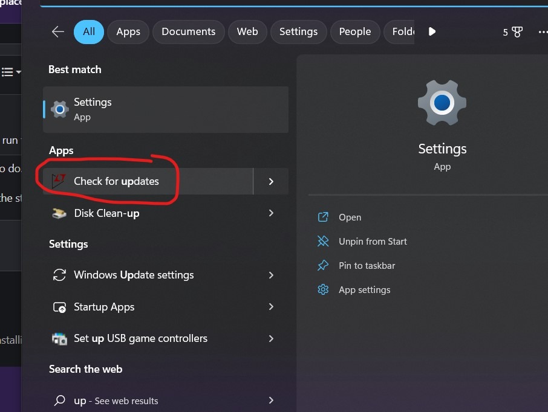Switch to the Web filter tab
This screenshot has width=548, height=412.
click(x=247, y=32)
